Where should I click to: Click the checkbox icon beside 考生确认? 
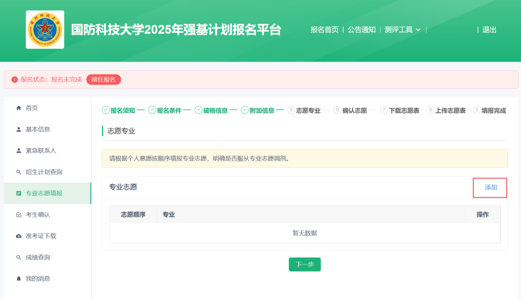19,215
